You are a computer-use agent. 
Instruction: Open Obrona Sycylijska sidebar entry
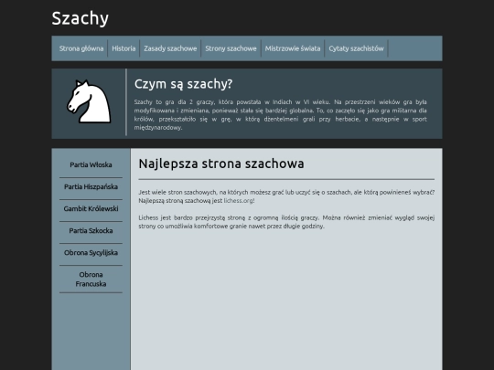pos(91,253)
